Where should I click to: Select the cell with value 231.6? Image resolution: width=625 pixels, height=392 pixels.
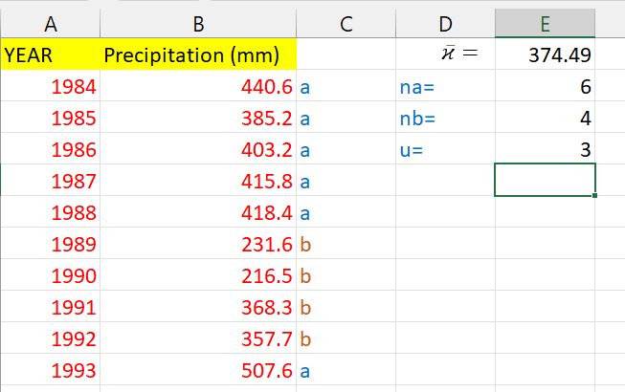click(197, 245)
